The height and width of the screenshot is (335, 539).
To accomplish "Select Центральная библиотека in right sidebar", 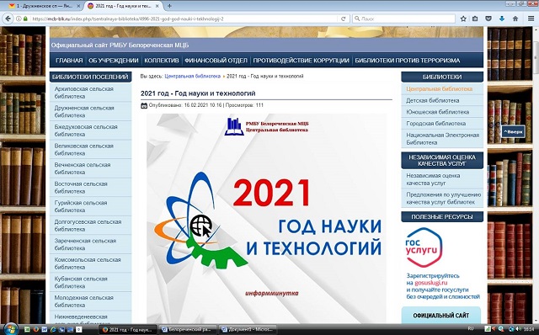I will [440, 89].
